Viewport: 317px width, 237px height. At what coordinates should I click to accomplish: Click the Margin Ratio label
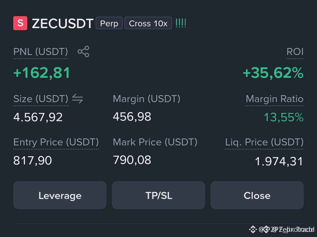274,99
